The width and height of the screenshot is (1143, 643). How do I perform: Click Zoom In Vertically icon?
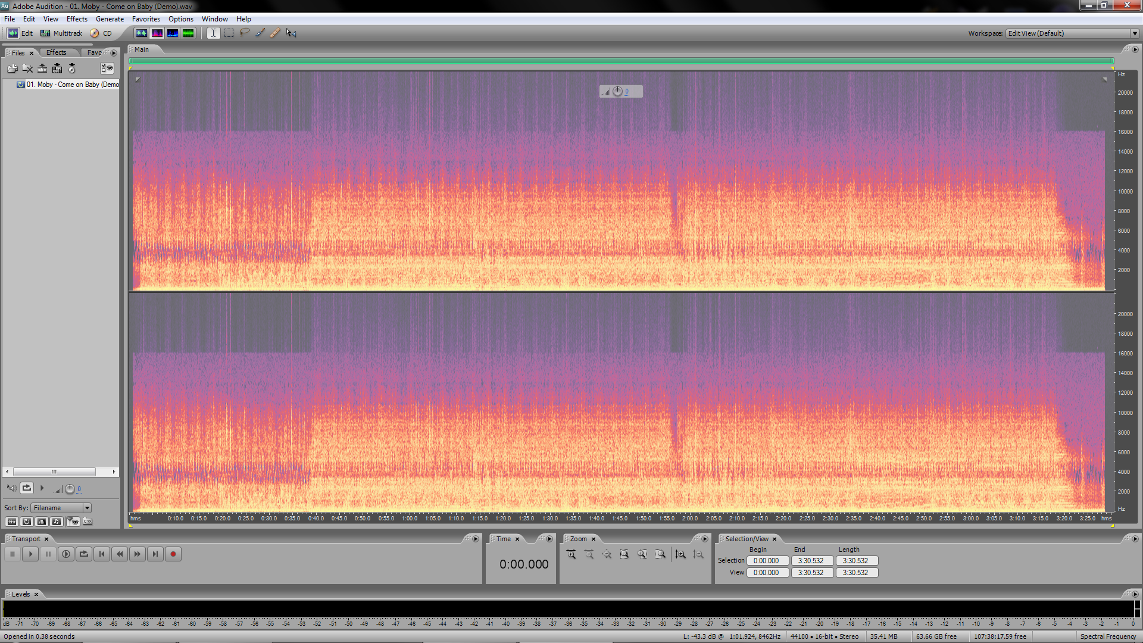680,554
